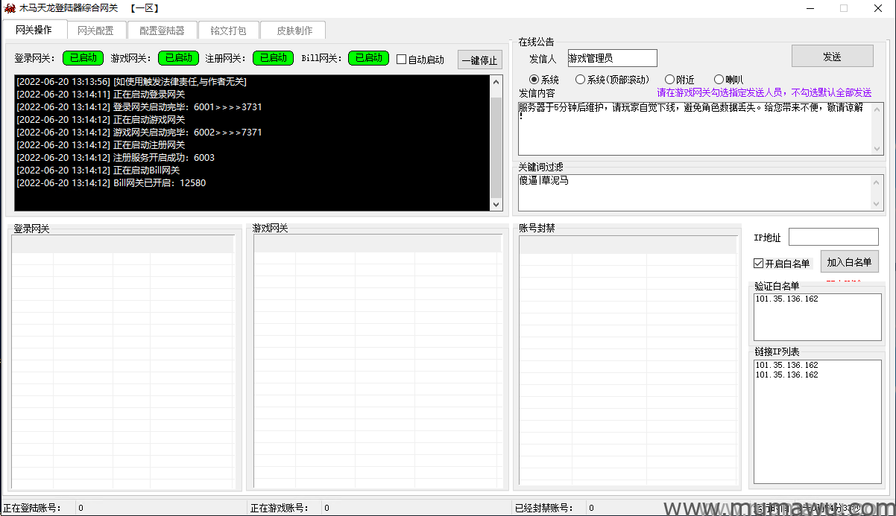Click the log line 登录网关启动完毕: 6001>>>>3731
Viewport: 896px width, 516px height.
click(x=139, y=107)
